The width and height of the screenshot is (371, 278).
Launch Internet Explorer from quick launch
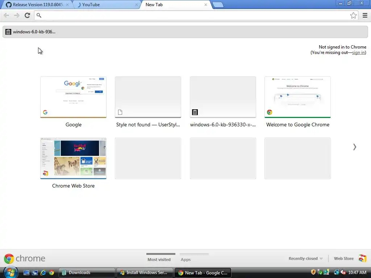[x=43, y=273]
